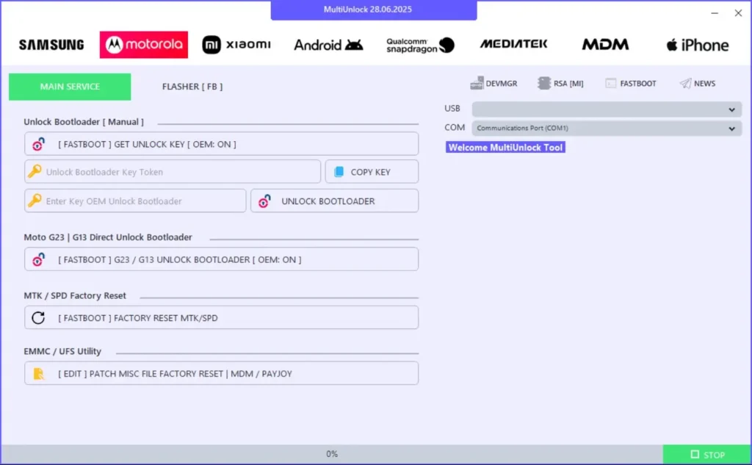
Task: Focus Enter Key OEM Unlock Bootloader field
Action: tap(135, 201)
